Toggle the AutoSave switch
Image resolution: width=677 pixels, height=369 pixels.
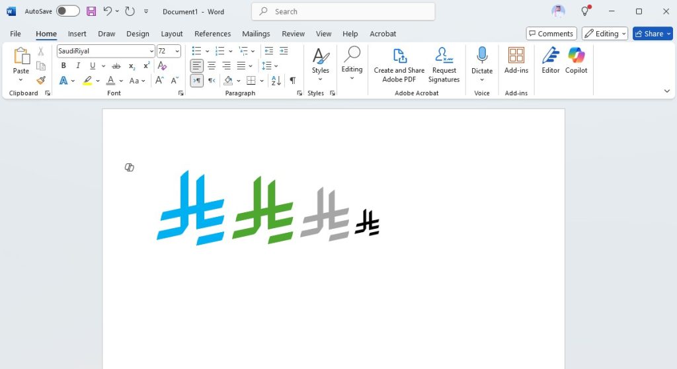67,11
